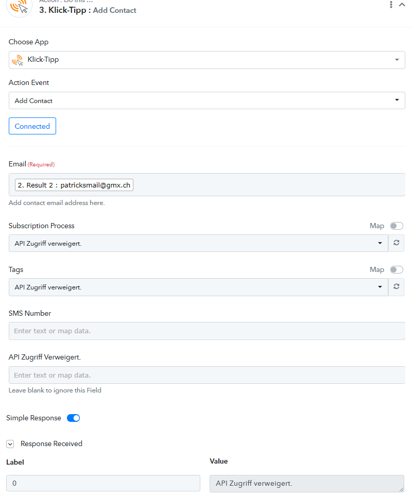Click the Connected button
This screenshot has width=413, height=495.
[x=32, y=126]
